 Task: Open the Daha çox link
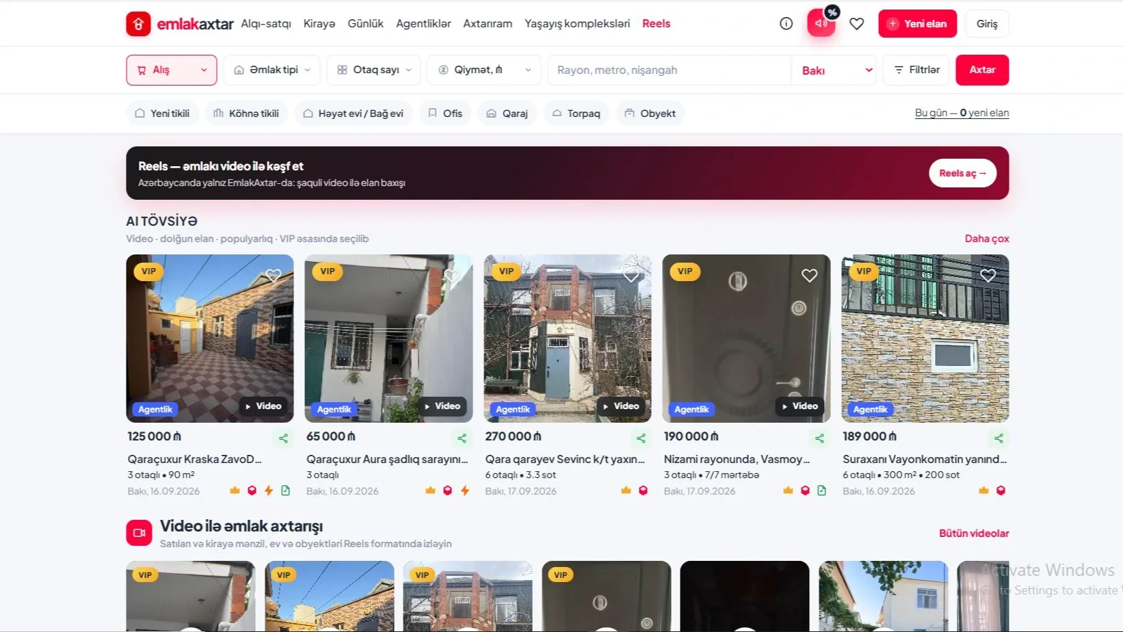point(987,239)
